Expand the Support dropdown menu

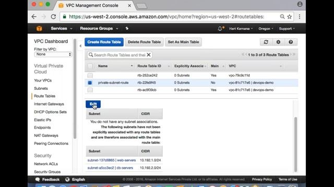pos(287,29)
